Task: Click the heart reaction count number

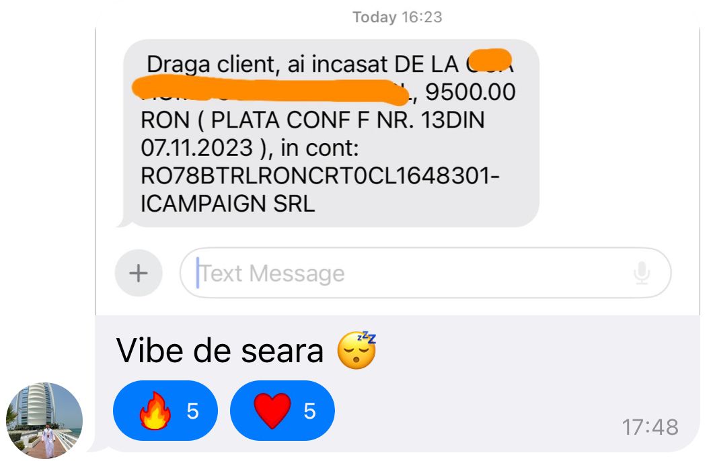Action: click(309, 411)
